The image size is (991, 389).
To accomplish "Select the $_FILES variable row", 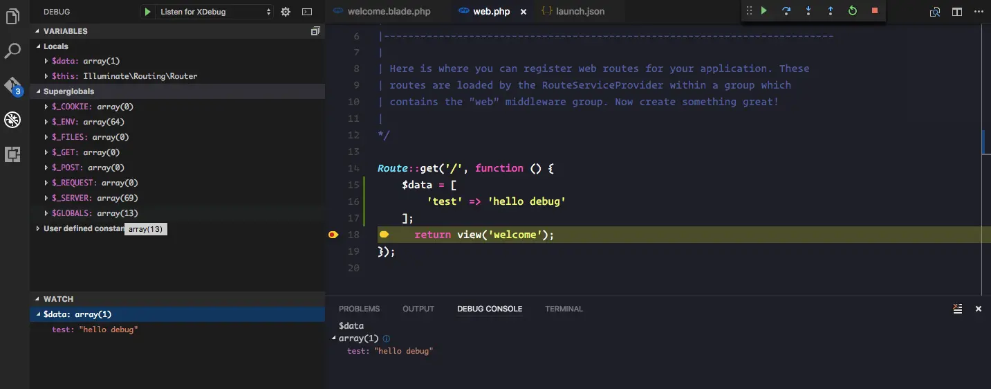I will click(177, 137).
